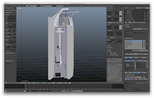The image size is (154, 98).
Task: Click the New Layer button under Grease Pencil
Action: [114, 42]
